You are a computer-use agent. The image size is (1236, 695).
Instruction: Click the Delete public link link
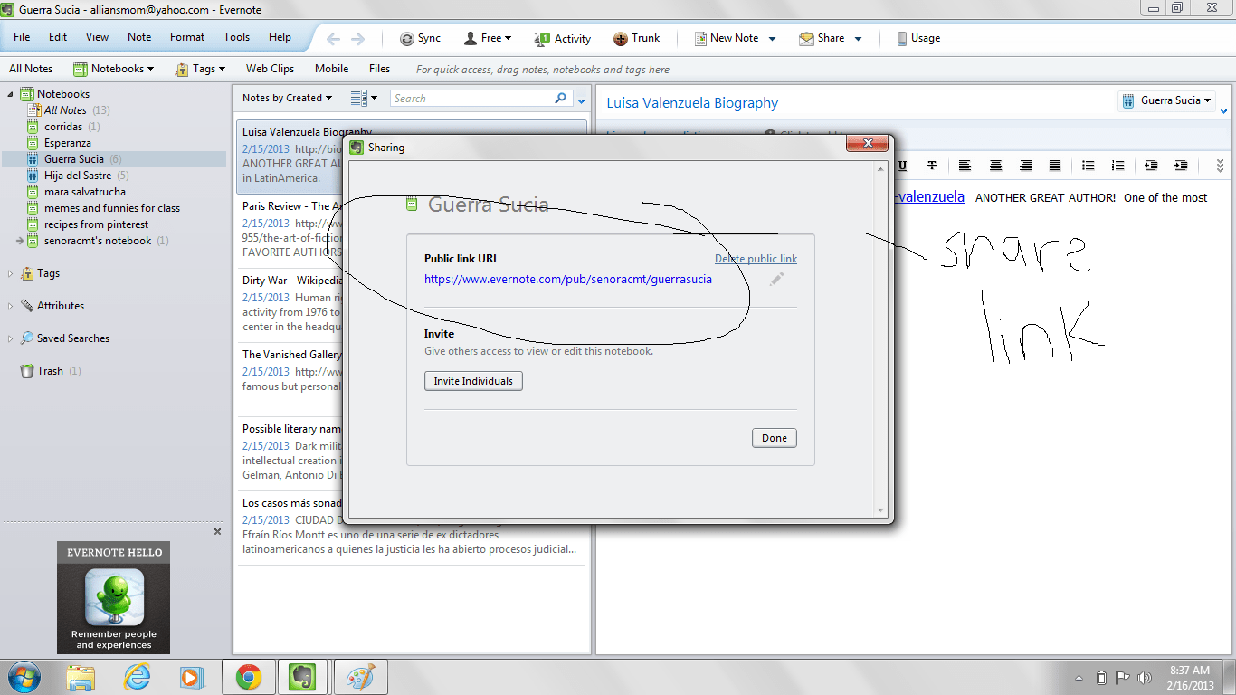(x=756, y=259)
